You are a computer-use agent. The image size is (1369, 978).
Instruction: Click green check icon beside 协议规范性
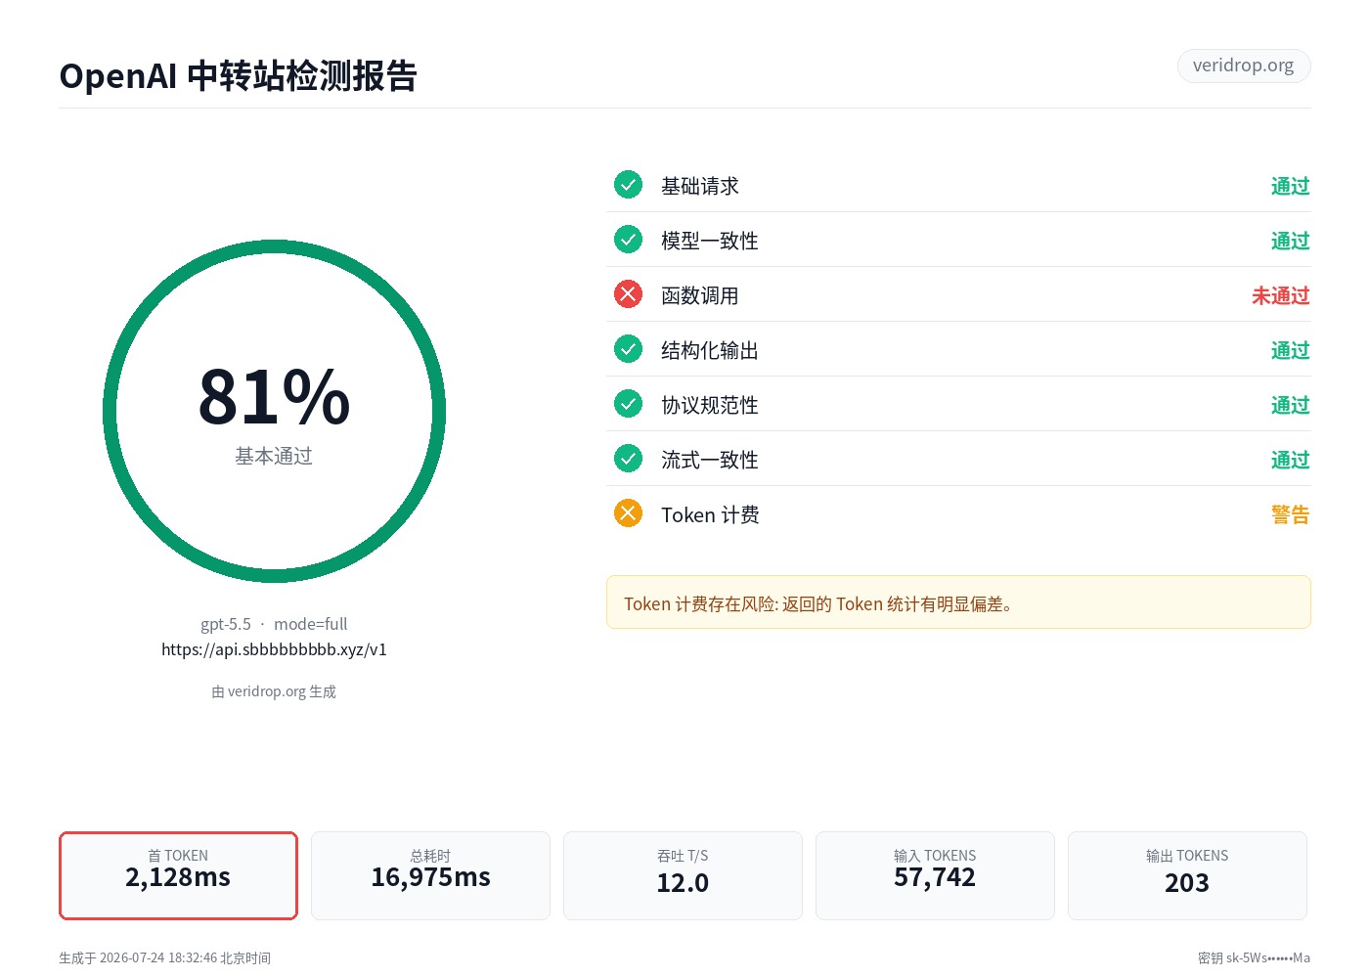628,404
